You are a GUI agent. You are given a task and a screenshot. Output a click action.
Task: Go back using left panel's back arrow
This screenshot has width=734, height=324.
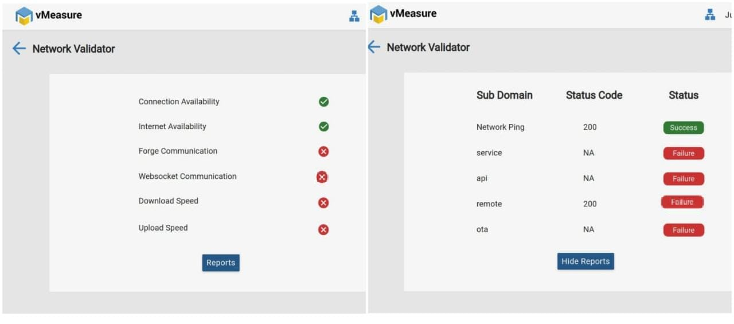[x=19, y=49]
